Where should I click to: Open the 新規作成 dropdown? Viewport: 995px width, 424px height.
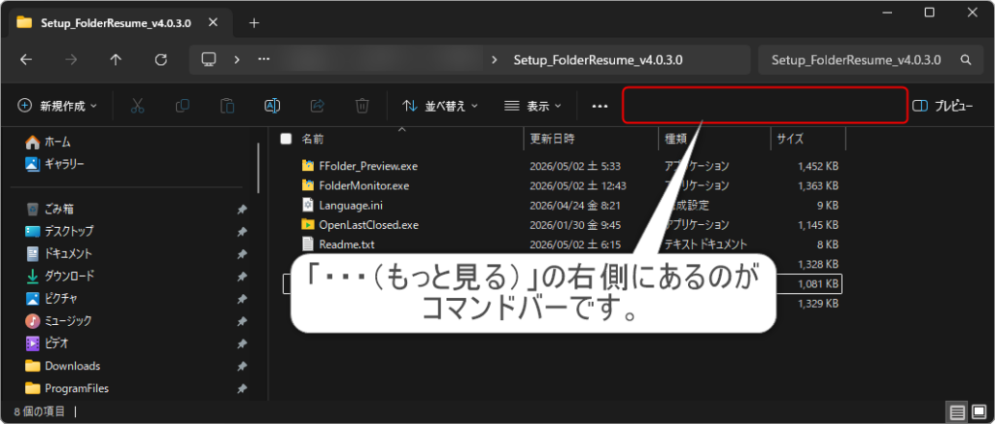57,106
